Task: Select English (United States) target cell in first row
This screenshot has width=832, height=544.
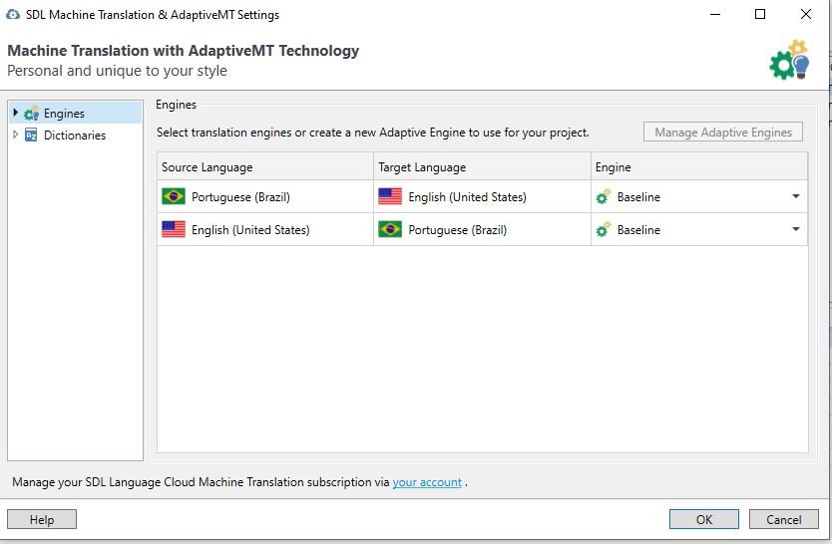Action: tap(482, 196)
